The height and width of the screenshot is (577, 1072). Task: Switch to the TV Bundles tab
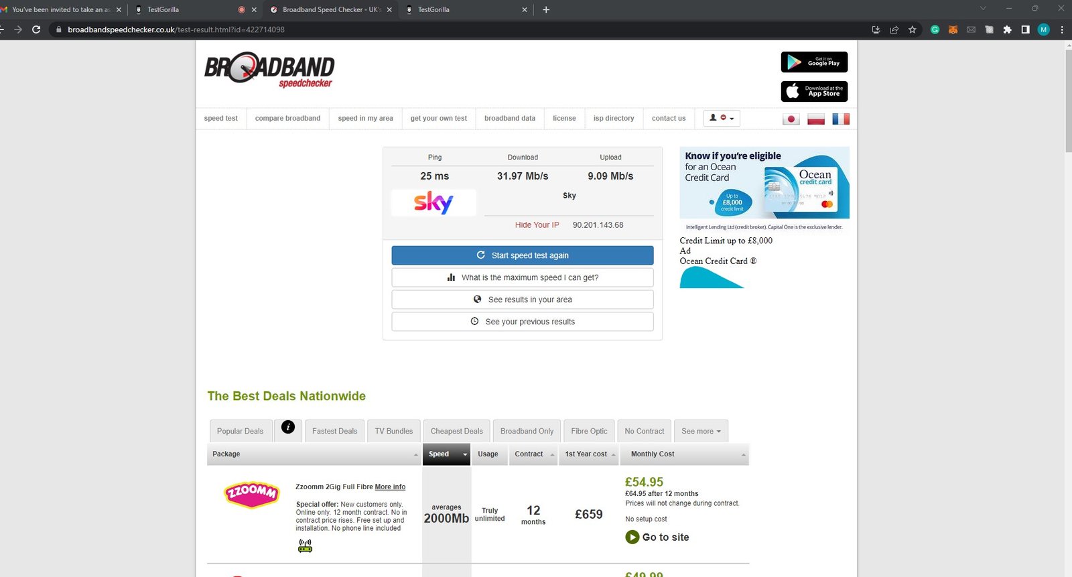tap(394, 431)
